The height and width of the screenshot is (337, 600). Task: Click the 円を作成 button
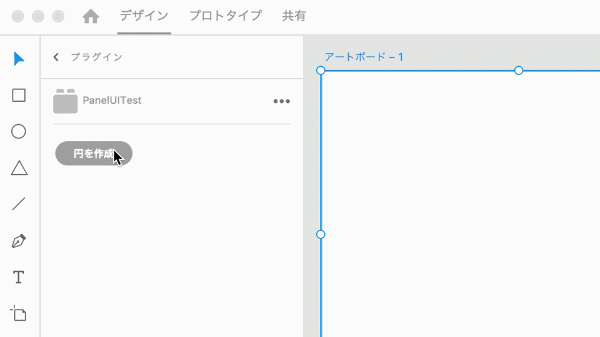tap(94, 154)
